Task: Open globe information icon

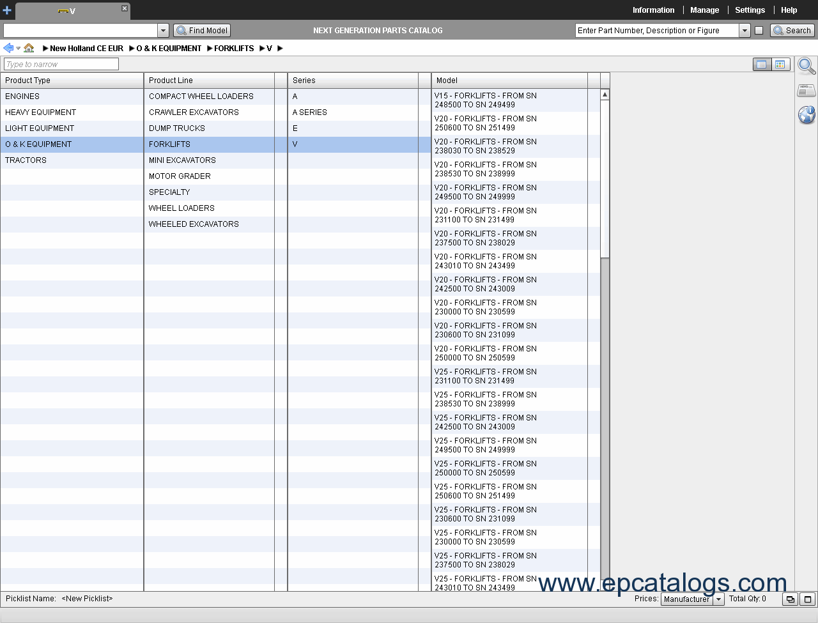Action: 806,115
